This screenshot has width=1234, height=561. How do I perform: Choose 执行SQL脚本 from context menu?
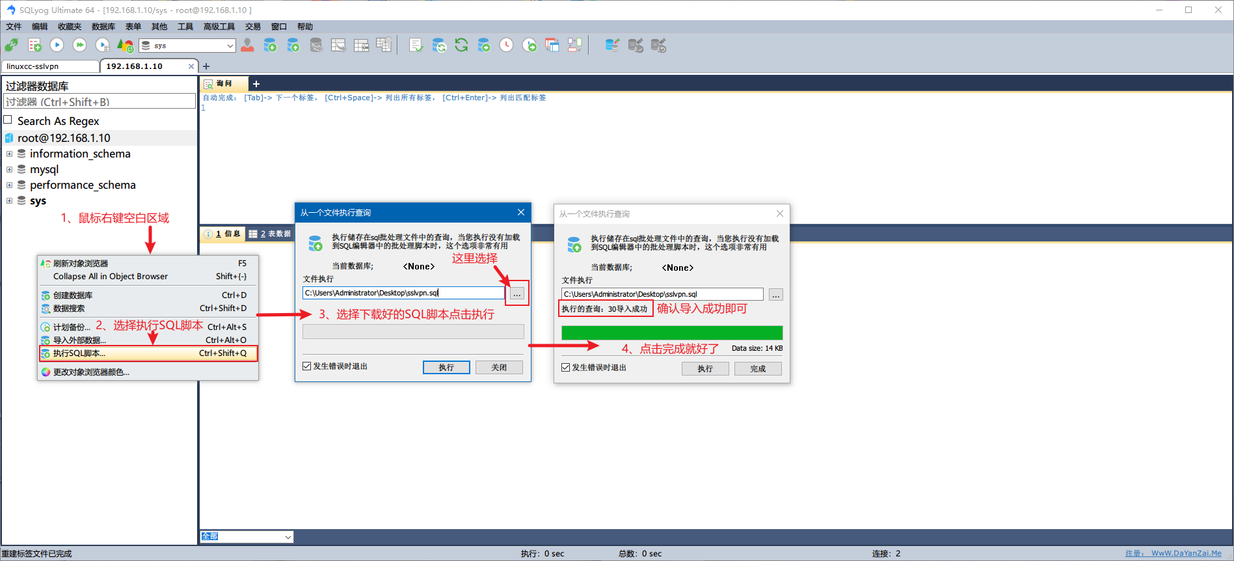point(149,353)
